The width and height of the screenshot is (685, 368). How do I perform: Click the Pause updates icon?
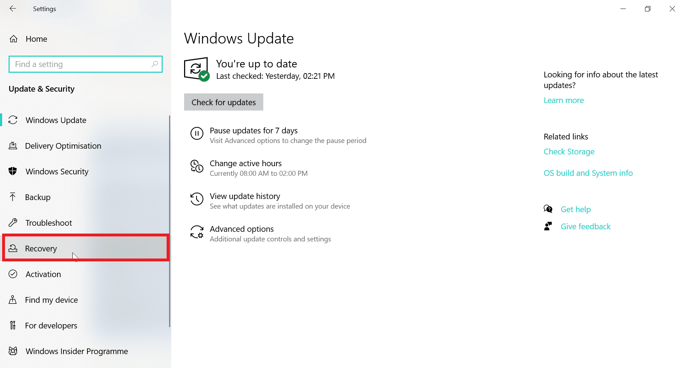tap(197, 133)
